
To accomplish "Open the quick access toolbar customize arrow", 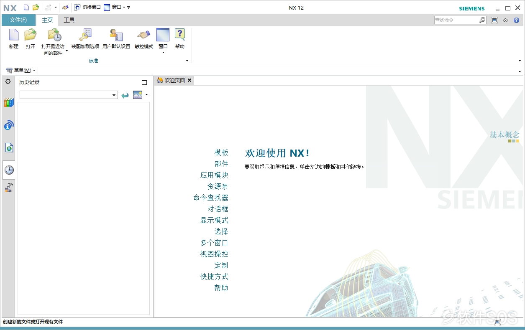I will click(129, 8).
